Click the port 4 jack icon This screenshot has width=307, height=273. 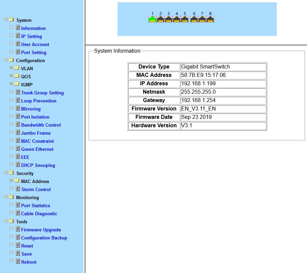click(177, 19)
